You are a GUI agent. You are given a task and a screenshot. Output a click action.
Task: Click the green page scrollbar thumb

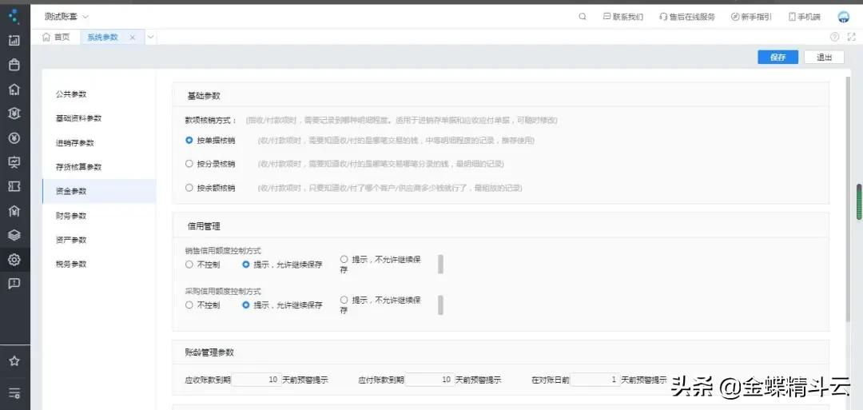coord(859,202)
